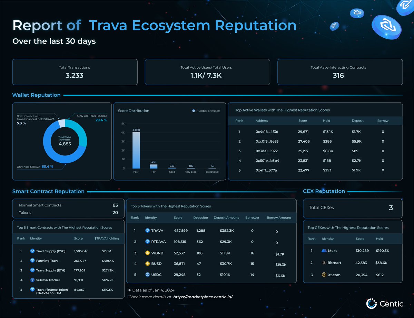Image resolution: width=414 pixels, height=318 pixels.
Task: Click the Only hold $TRAVA 65.4 % label
Action: point(35,167)
